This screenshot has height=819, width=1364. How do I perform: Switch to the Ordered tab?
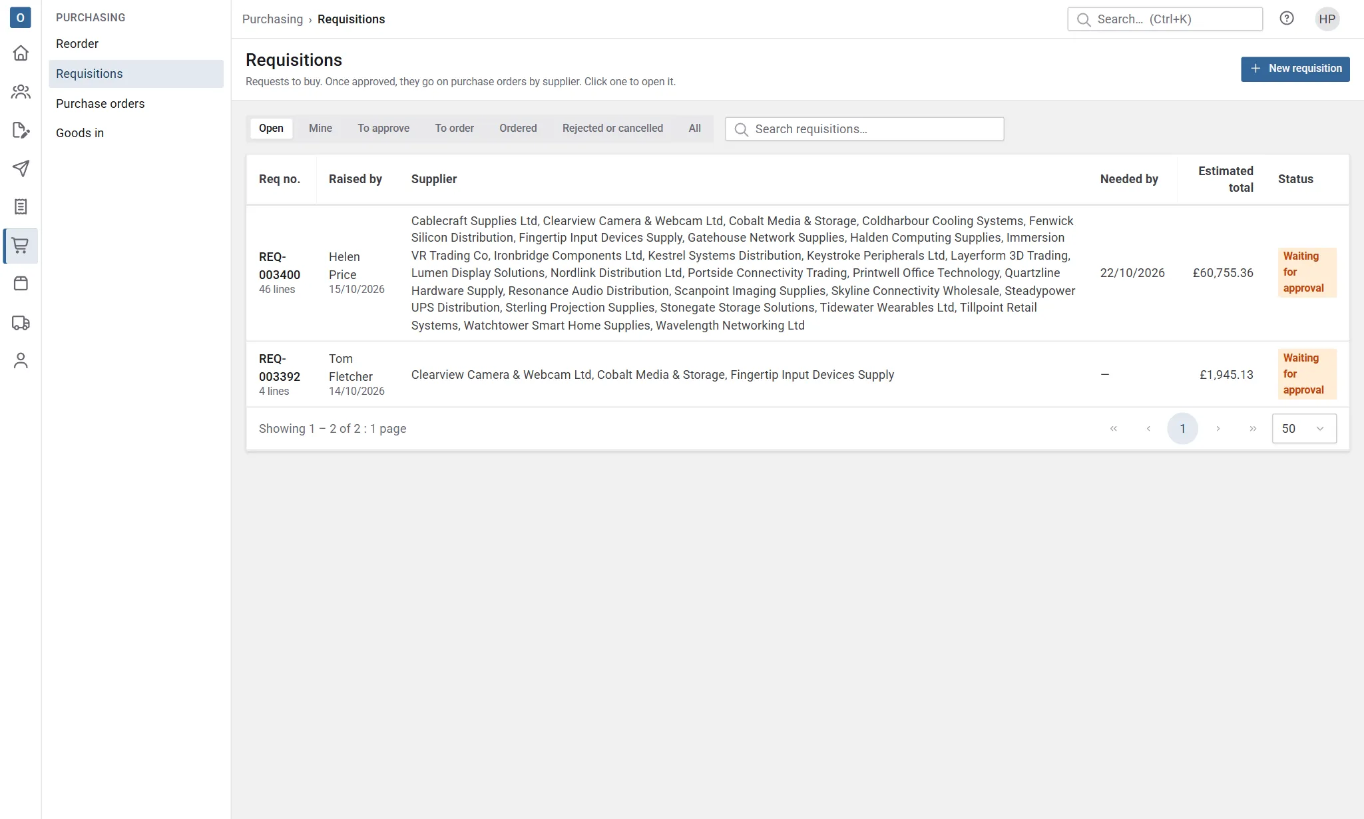pos(518,129)
